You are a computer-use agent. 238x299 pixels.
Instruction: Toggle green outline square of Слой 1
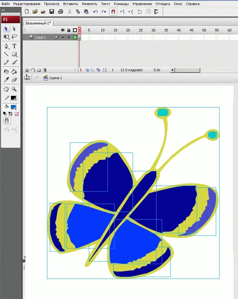coord(75,37)
